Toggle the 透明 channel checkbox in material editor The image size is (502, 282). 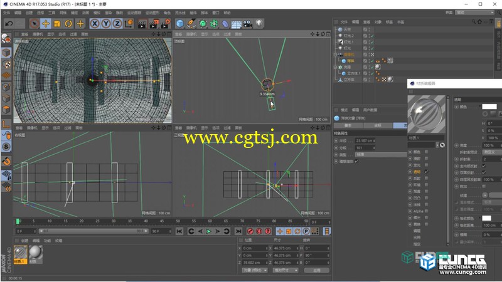[427, 172]
